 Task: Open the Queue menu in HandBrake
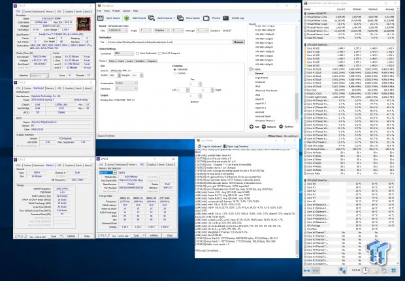pyautogui.click(x=126, y=11)
